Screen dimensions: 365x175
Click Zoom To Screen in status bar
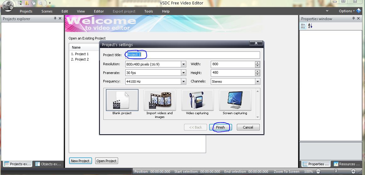(x=286, y=172)
